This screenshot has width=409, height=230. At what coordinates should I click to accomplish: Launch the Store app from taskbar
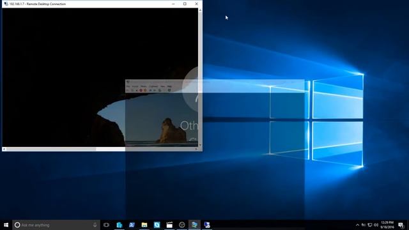tap(120, 225)
